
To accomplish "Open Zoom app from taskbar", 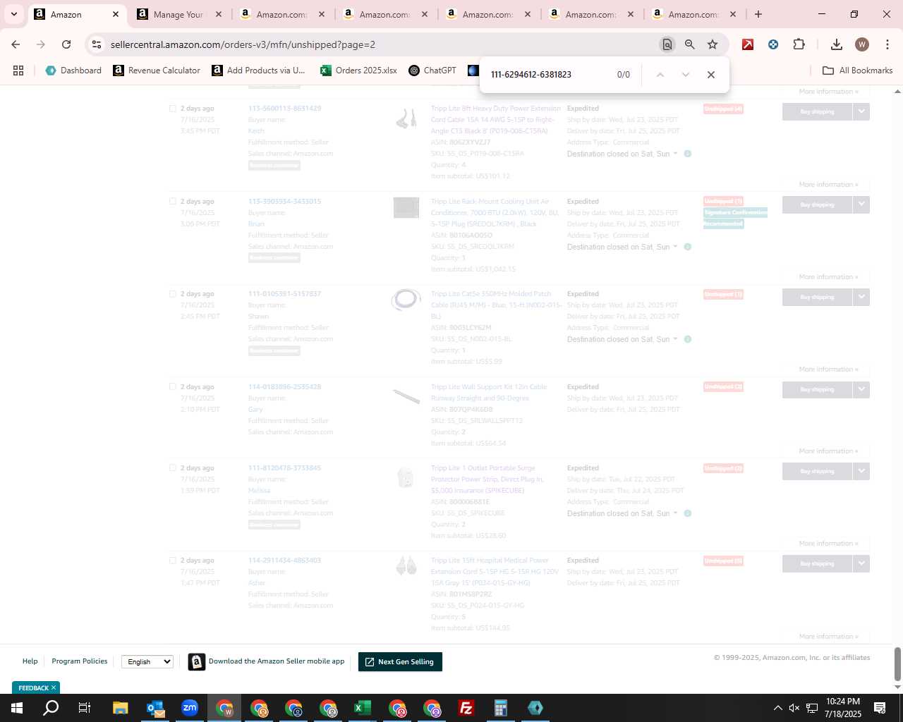I will click(x=190, y=708).
